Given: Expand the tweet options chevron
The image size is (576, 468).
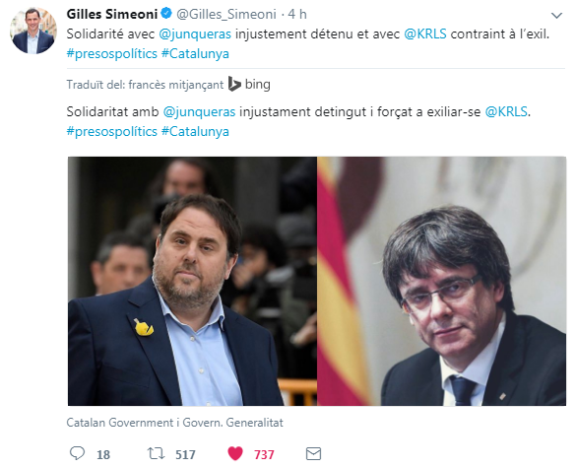Looking at the screenshot, I should (x=557, y=16).
